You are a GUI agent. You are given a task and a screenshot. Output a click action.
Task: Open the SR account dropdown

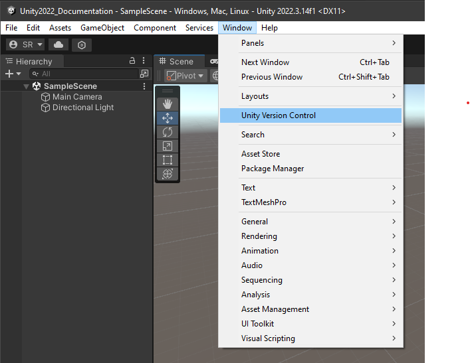click(25, 44)
